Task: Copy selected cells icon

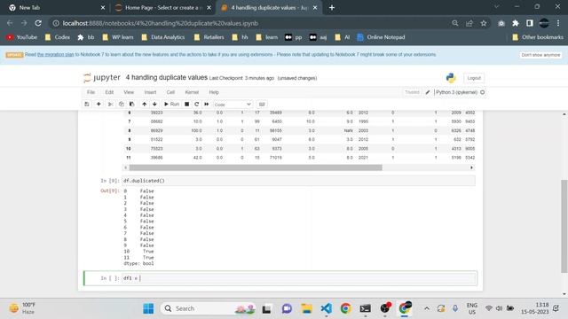Action: (x=122, y=105)
